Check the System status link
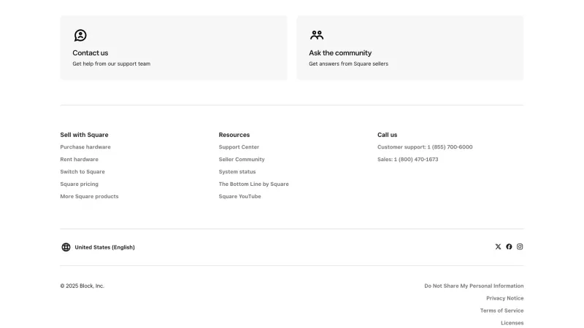 pyautogui.click(x=237, y=171)
